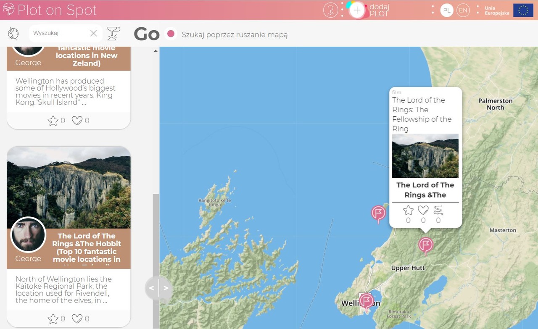538x329 pixels.
Task: Switch language to EN
Action: pos(463,10)
